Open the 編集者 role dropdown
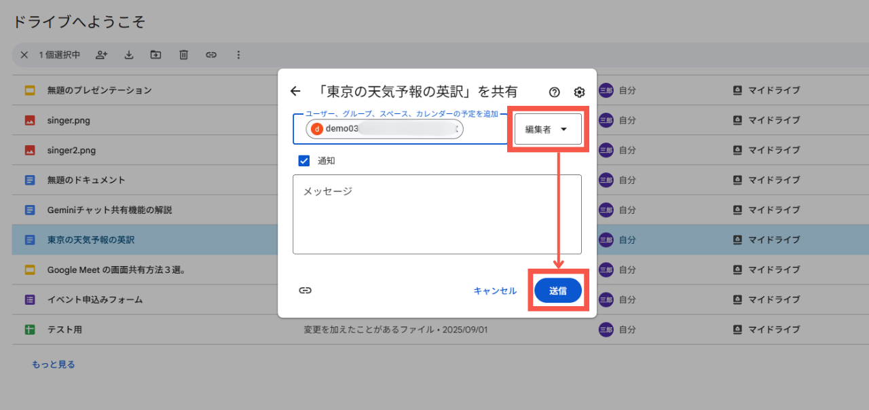 (548, 129)
